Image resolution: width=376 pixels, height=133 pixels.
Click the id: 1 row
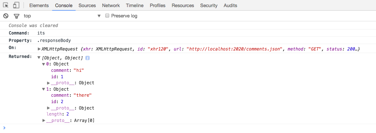click(57, 77)
